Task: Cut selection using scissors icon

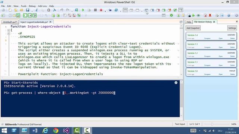Action: (x=37, y=10)
